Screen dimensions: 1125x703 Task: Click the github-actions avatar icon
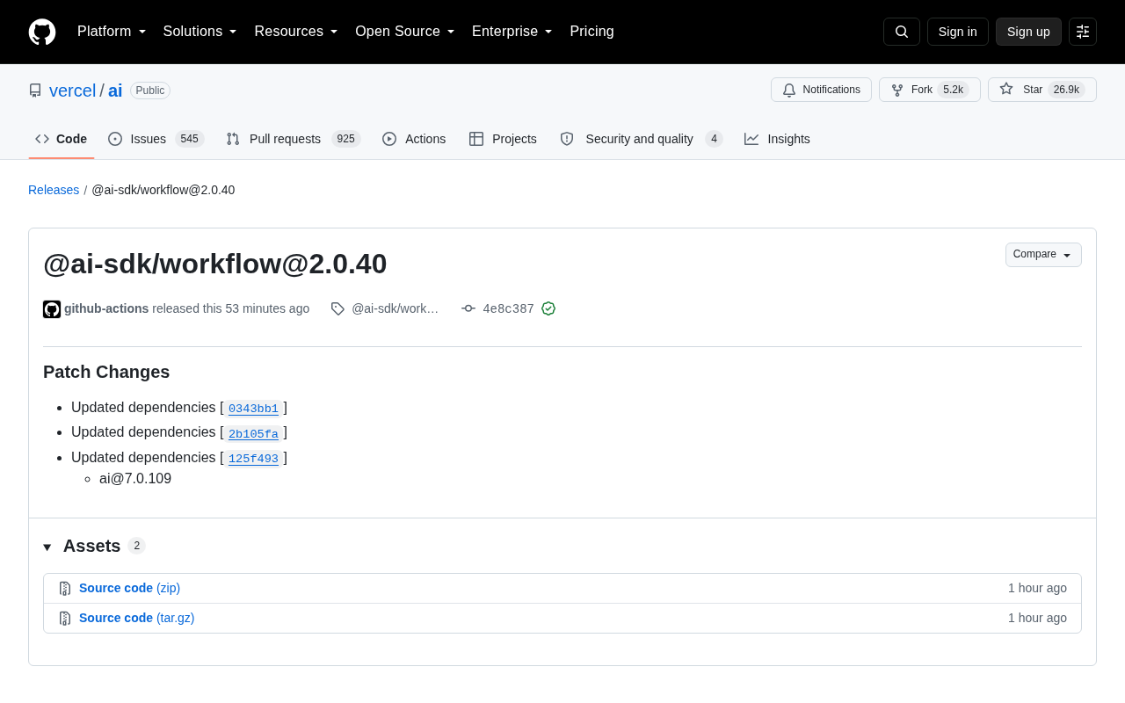tap(52, 309)
